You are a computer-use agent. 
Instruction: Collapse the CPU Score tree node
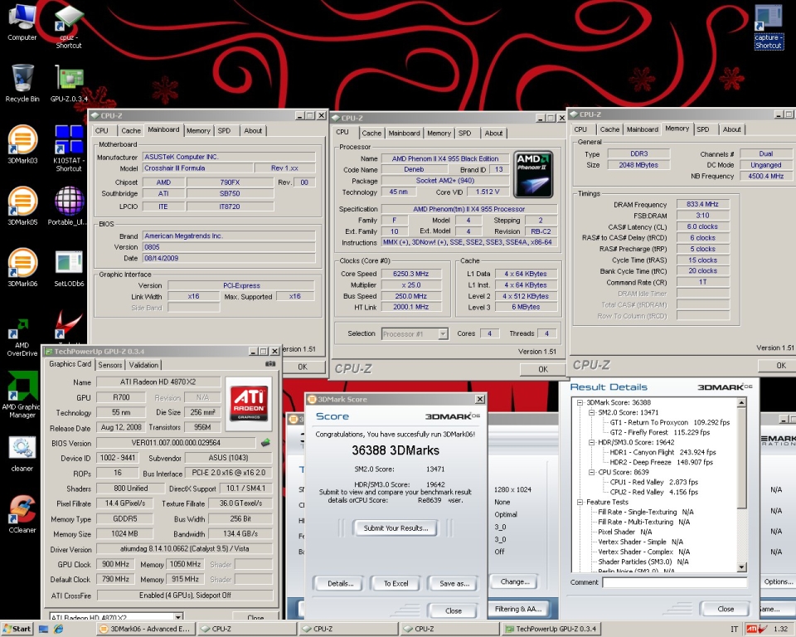click(x=592, y=472)
